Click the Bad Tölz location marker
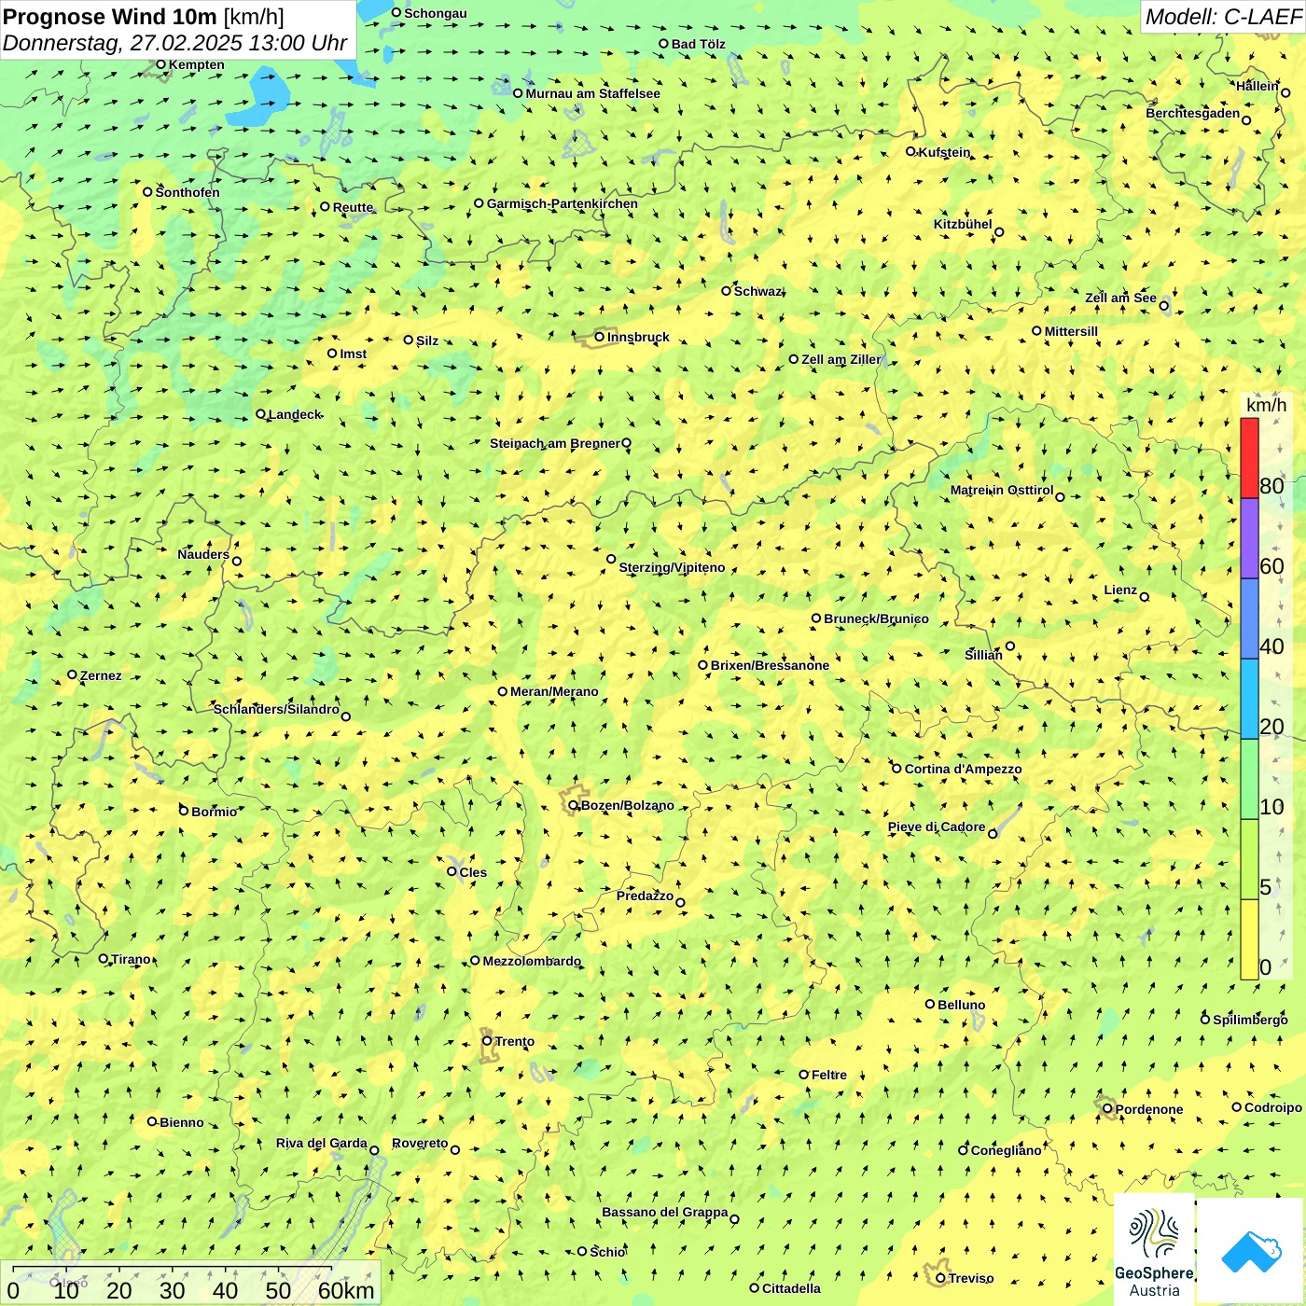The image size is (1306, 1306). coord(664,44)
